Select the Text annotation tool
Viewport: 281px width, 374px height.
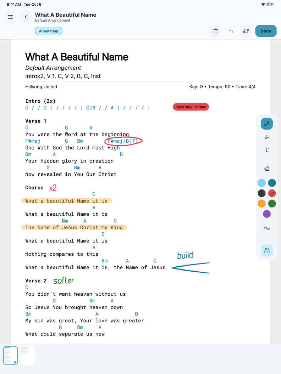[267, 150]
